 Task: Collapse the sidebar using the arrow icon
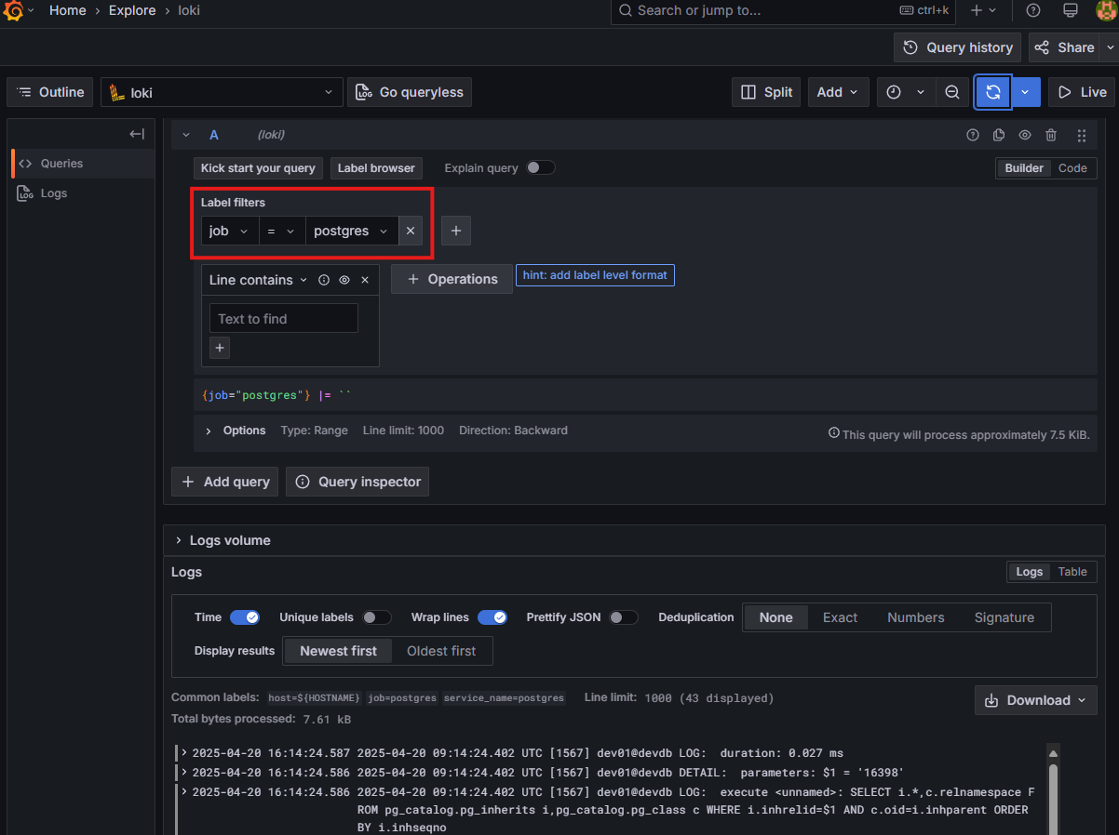point(137,134)
